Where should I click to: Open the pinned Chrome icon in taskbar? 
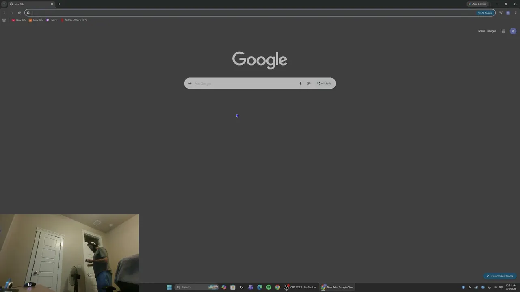tap(277, 287)
